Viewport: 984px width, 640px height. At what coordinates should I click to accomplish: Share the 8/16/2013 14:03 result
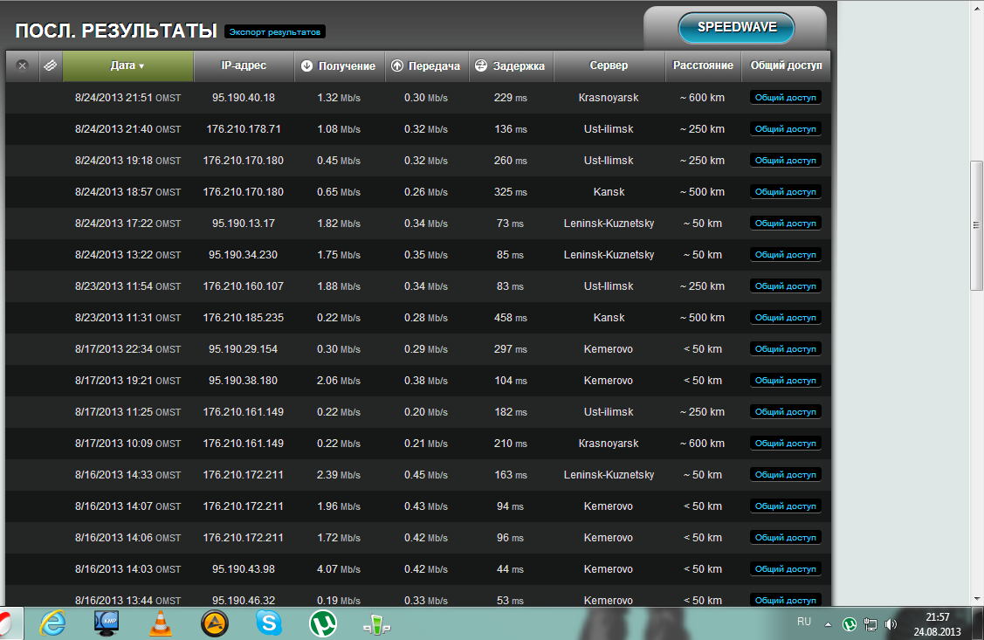pyautogui.click(x=786, y=569)
